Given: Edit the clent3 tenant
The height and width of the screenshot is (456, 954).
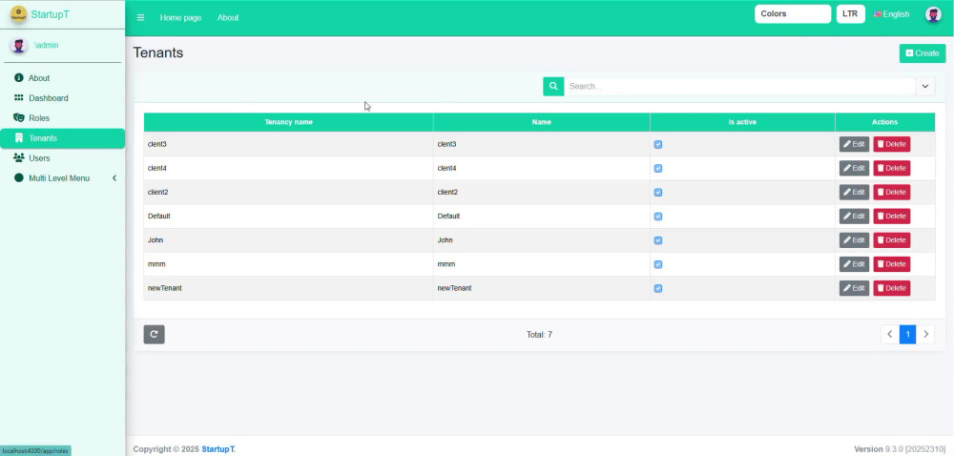Looking at the screenshot, I should [854, 144].
